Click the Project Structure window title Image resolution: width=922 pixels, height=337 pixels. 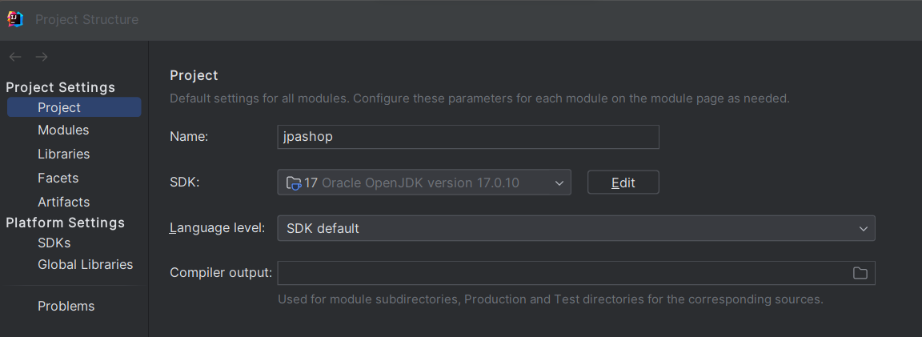86,19
